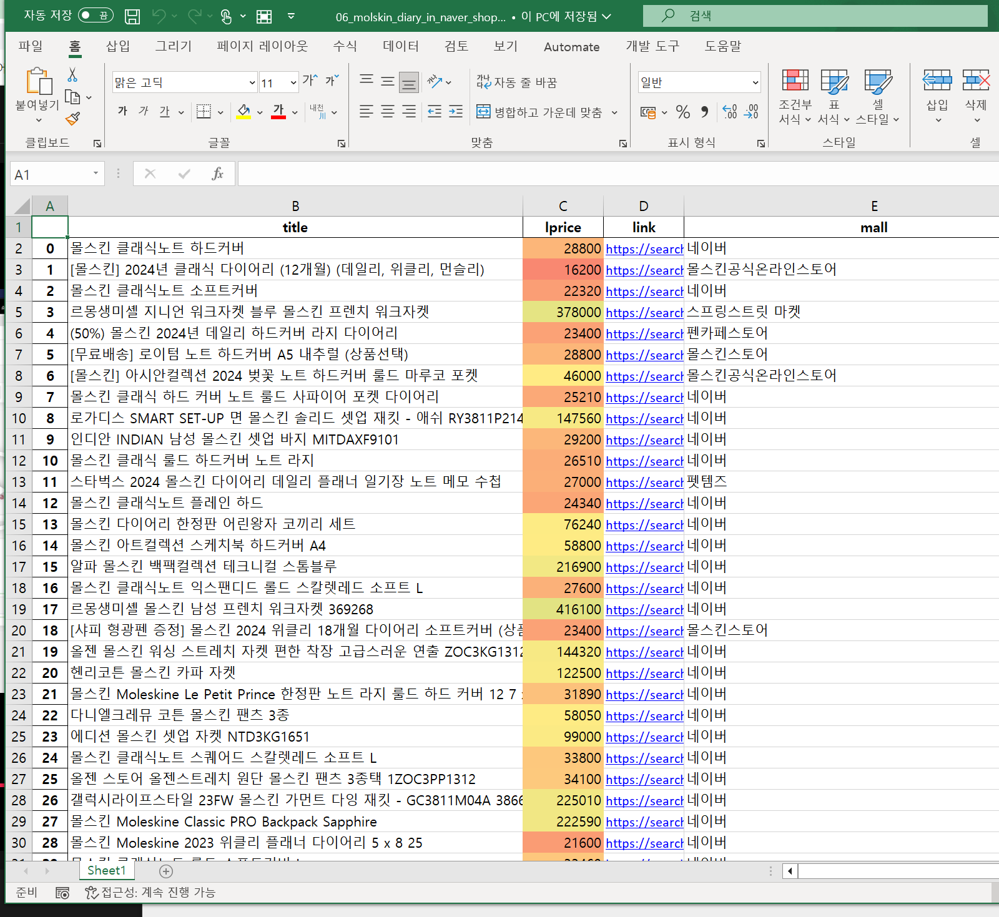Toggle italic formatting

pyautogui.click(x=143, y=111)
